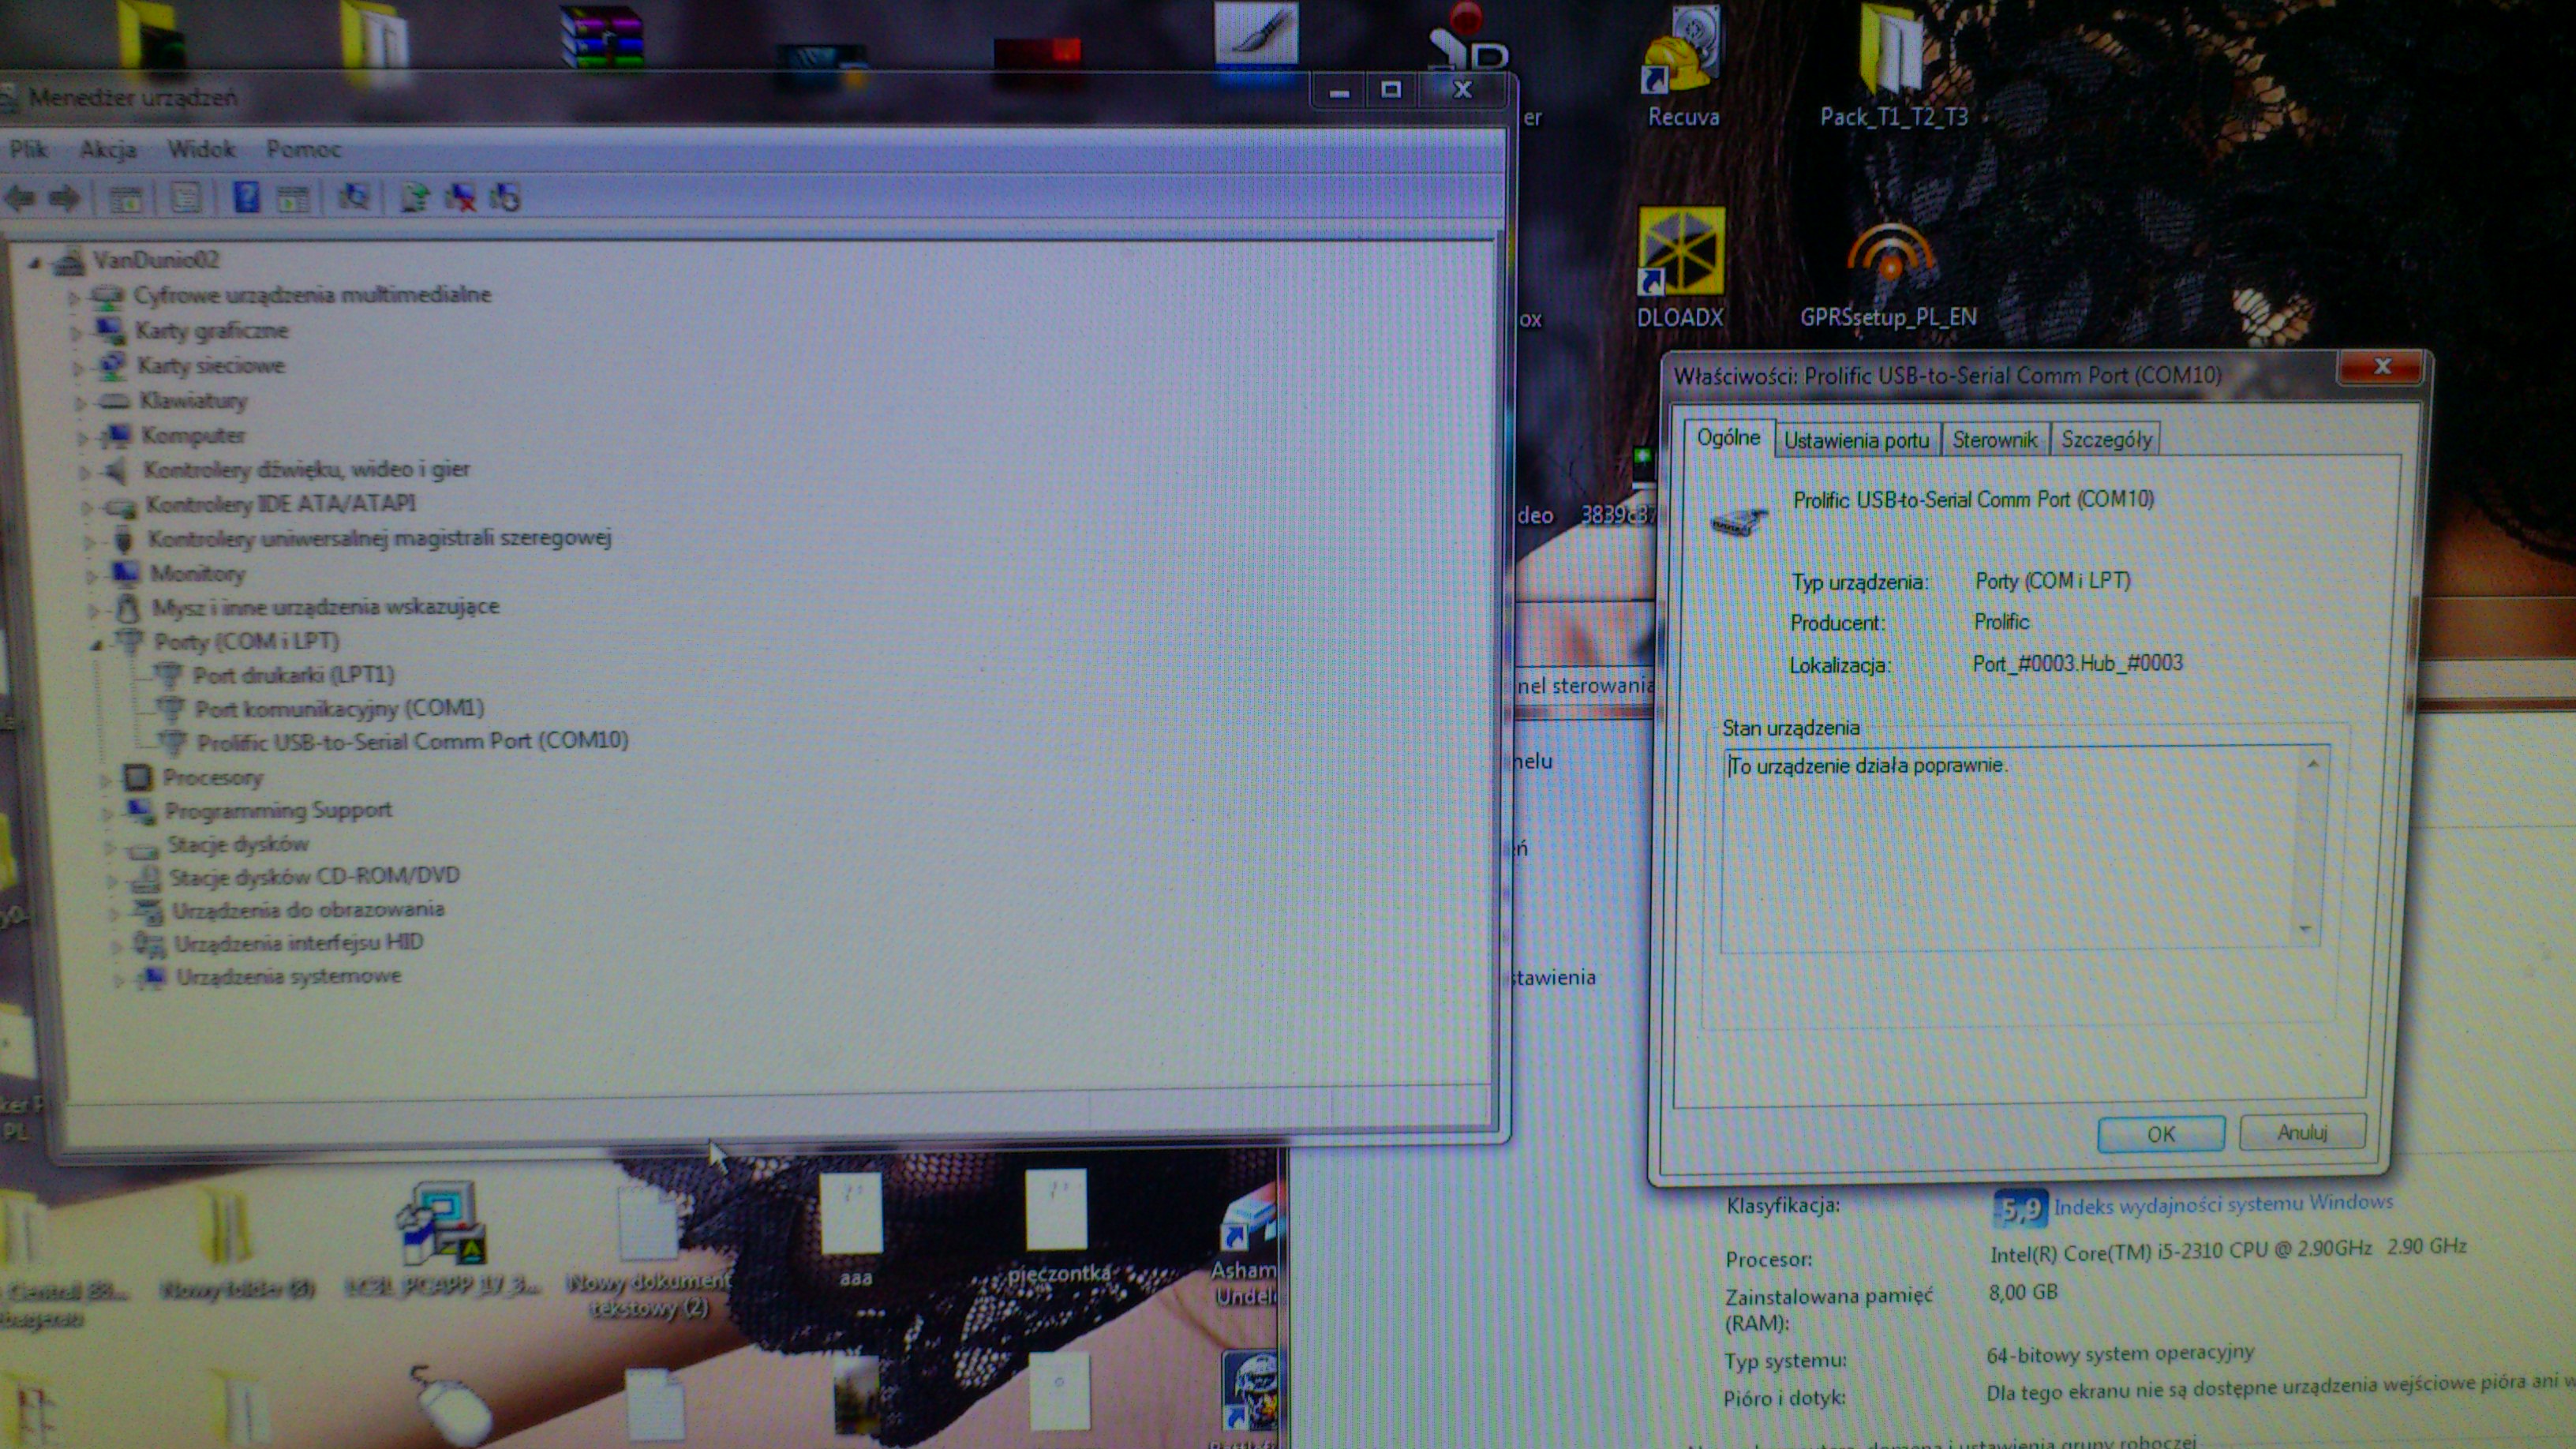Open the Pomoc menu
Viewport: 2576px width, 1449px height.
pyautogui.click(x=304, y=150)
